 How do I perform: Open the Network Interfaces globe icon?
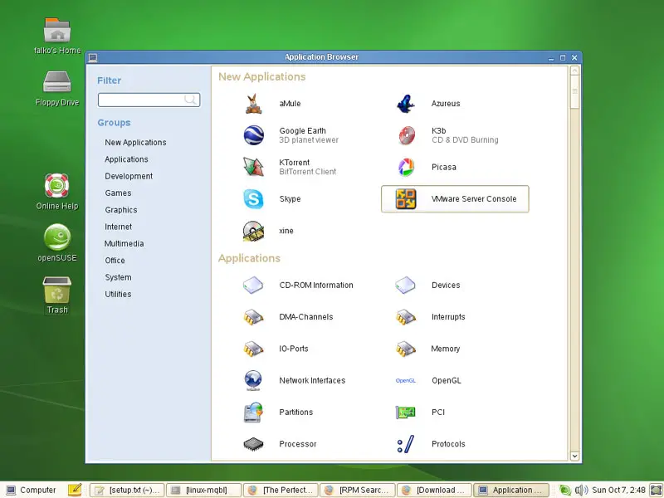(x=253, y=380)
